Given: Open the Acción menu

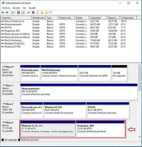Looking at the screenshot, I should coord(16,8).
